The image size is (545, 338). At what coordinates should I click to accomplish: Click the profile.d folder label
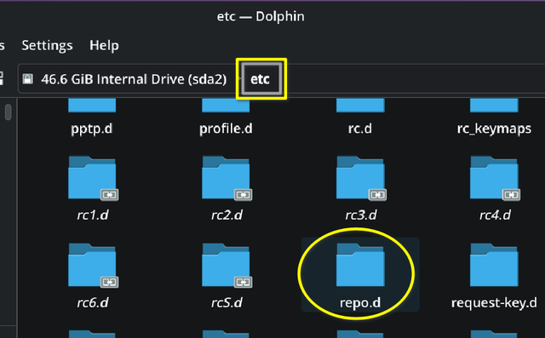(x=226, y=129)
